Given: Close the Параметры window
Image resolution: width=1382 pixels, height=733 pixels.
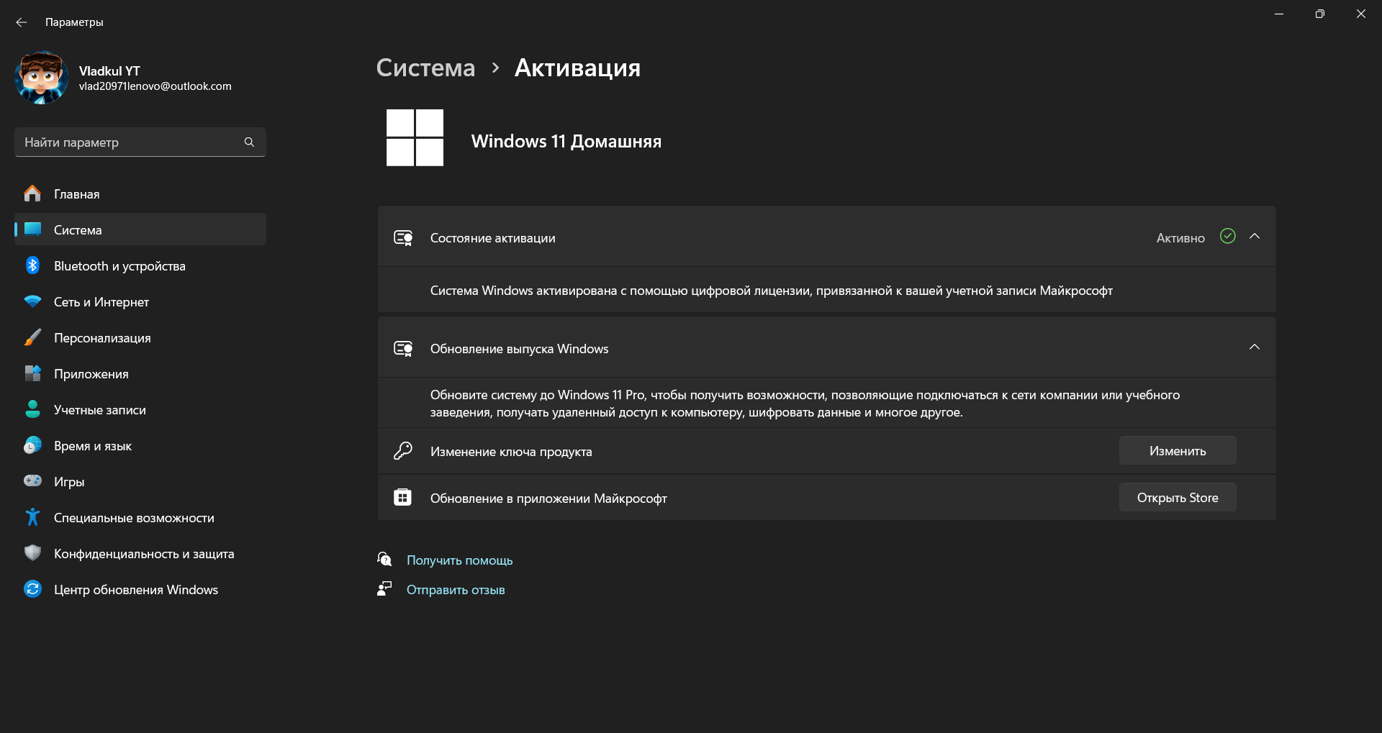Looking at the screenshot, I should pyautogui.click(x=1360, y=14).
